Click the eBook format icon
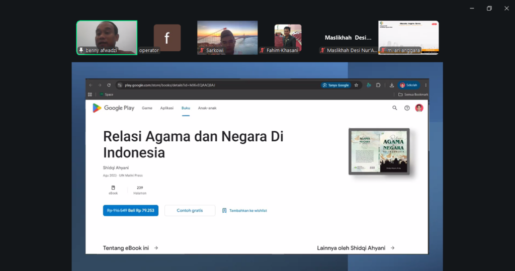515x271 pixels. point(113,188)
